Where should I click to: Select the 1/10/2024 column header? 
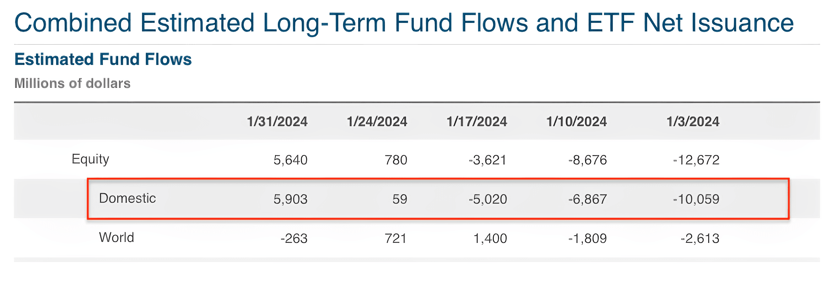[576, 122]
